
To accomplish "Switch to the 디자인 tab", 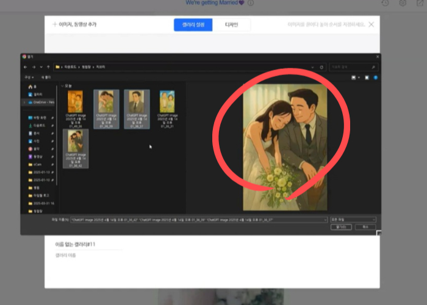I will [232, 25].
